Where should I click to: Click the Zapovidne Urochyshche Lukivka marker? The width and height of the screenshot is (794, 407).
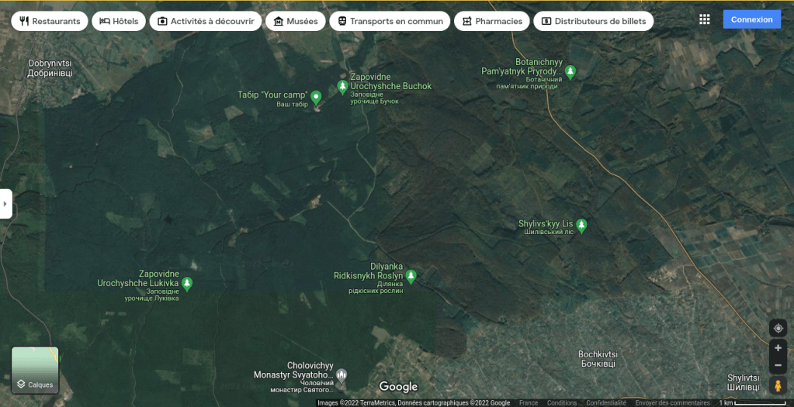[x=186, y=284]
